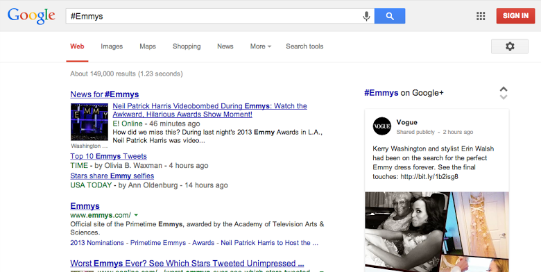541x272 pixels.
Task: Open the Vogue profile name
Action: tap(406, 122)
